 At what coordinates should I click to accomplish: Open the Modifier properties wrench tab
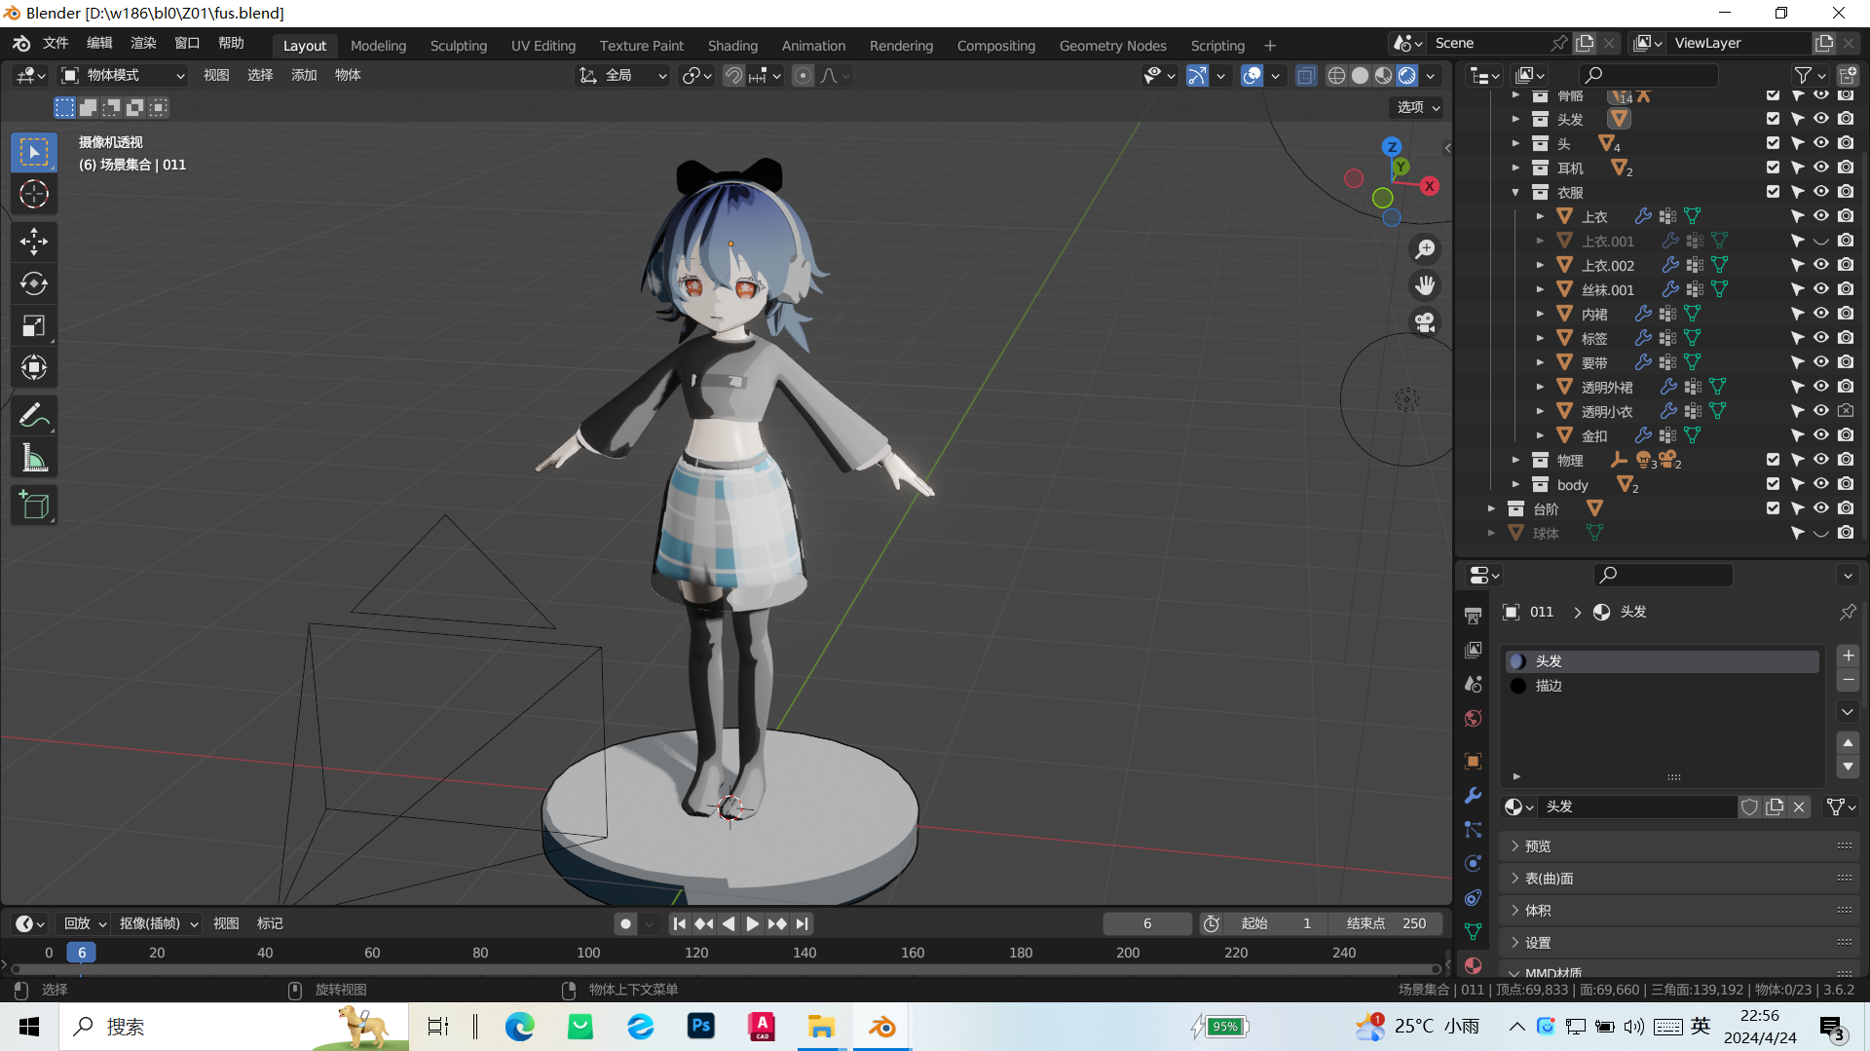tap(1473, 795)
